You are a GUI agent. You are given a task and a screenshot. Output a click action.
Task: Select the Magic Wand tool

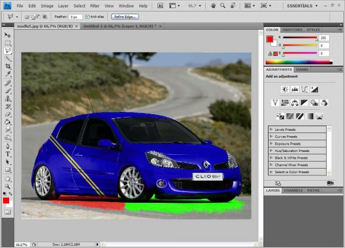pos(8,58)
